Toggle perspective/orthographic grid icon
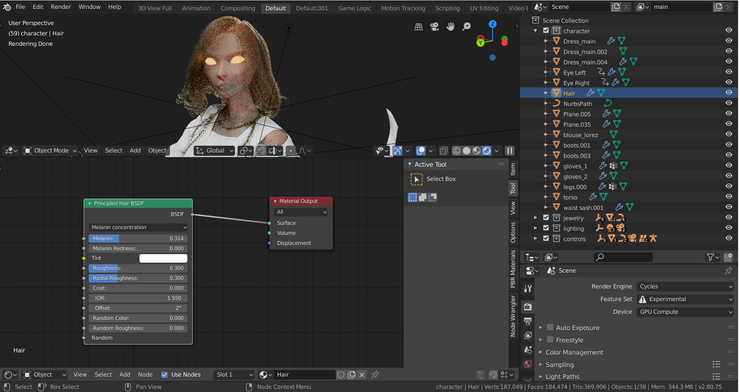This screenshot has width=740, height=392. tap(419, 27)
